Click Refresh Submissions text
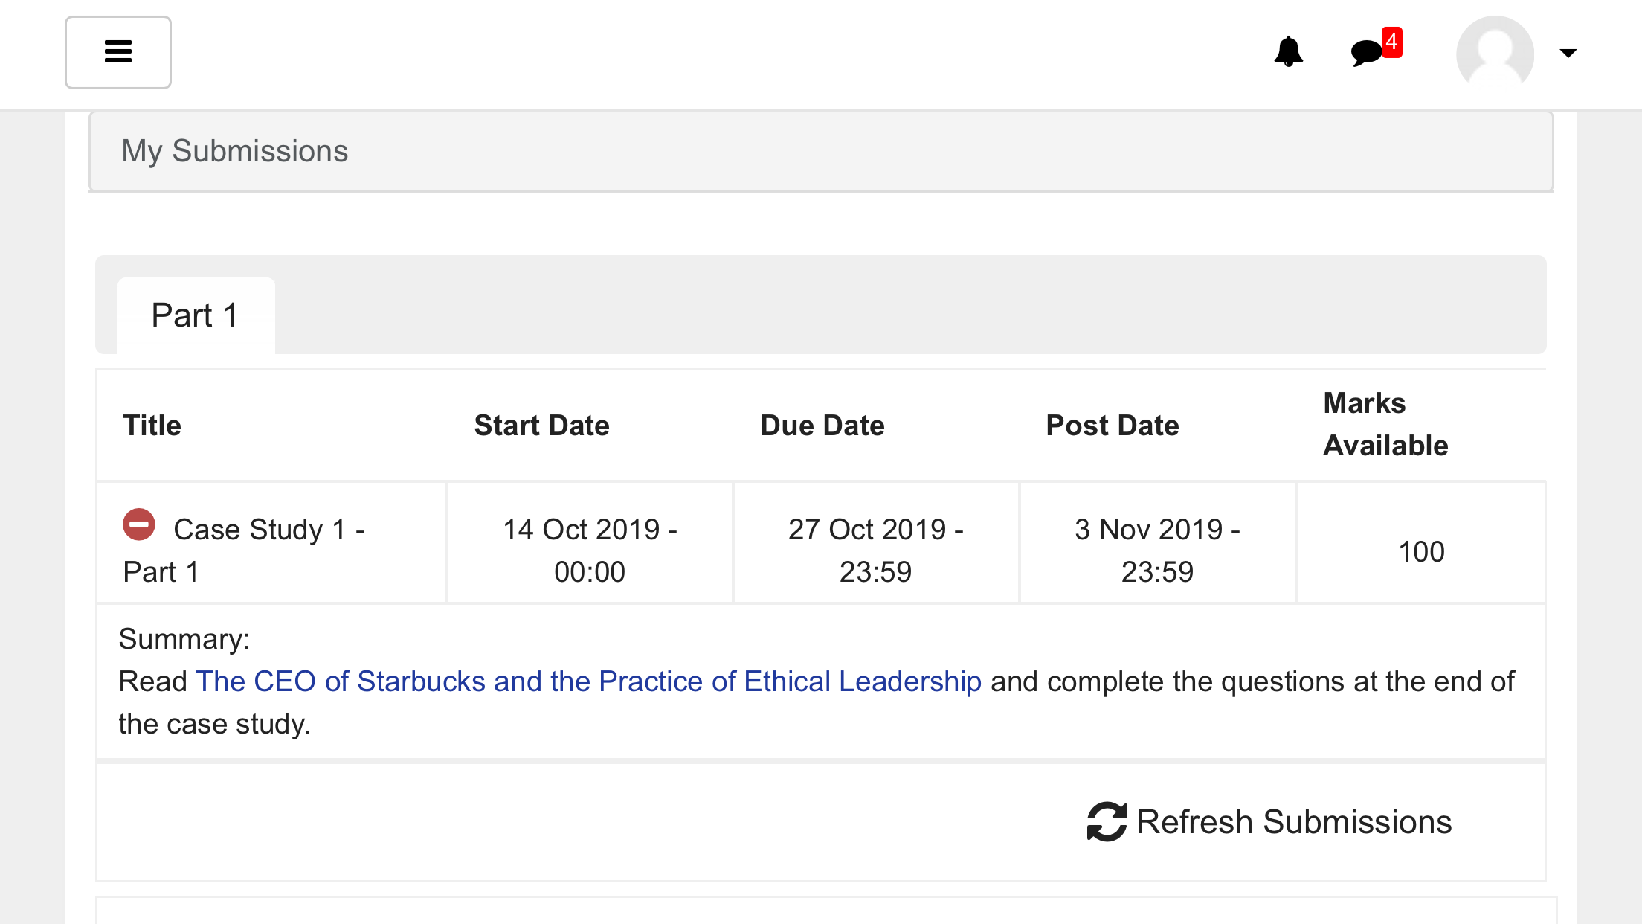The image size is (1642, 924). 1294,822
